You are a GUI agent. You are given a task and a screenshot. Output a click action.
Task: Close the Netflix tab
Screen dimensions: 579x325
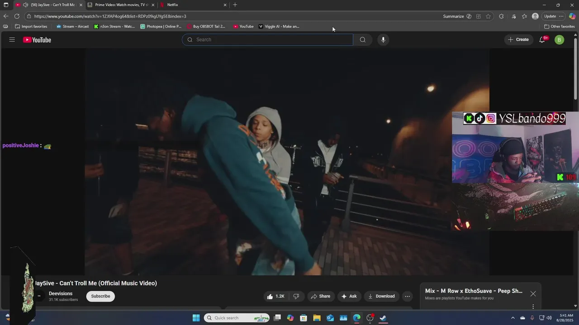(225, 5)
